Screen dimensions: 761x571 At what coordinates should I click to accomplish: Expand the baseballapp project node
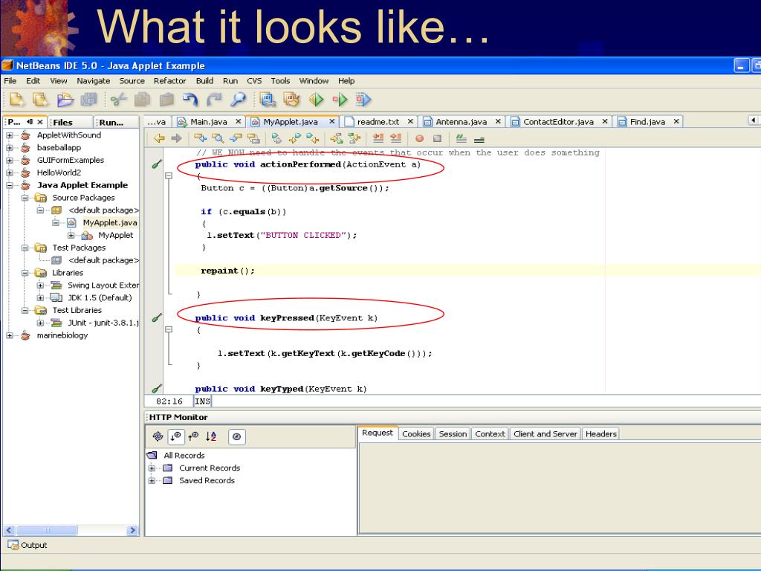point(10,148)
